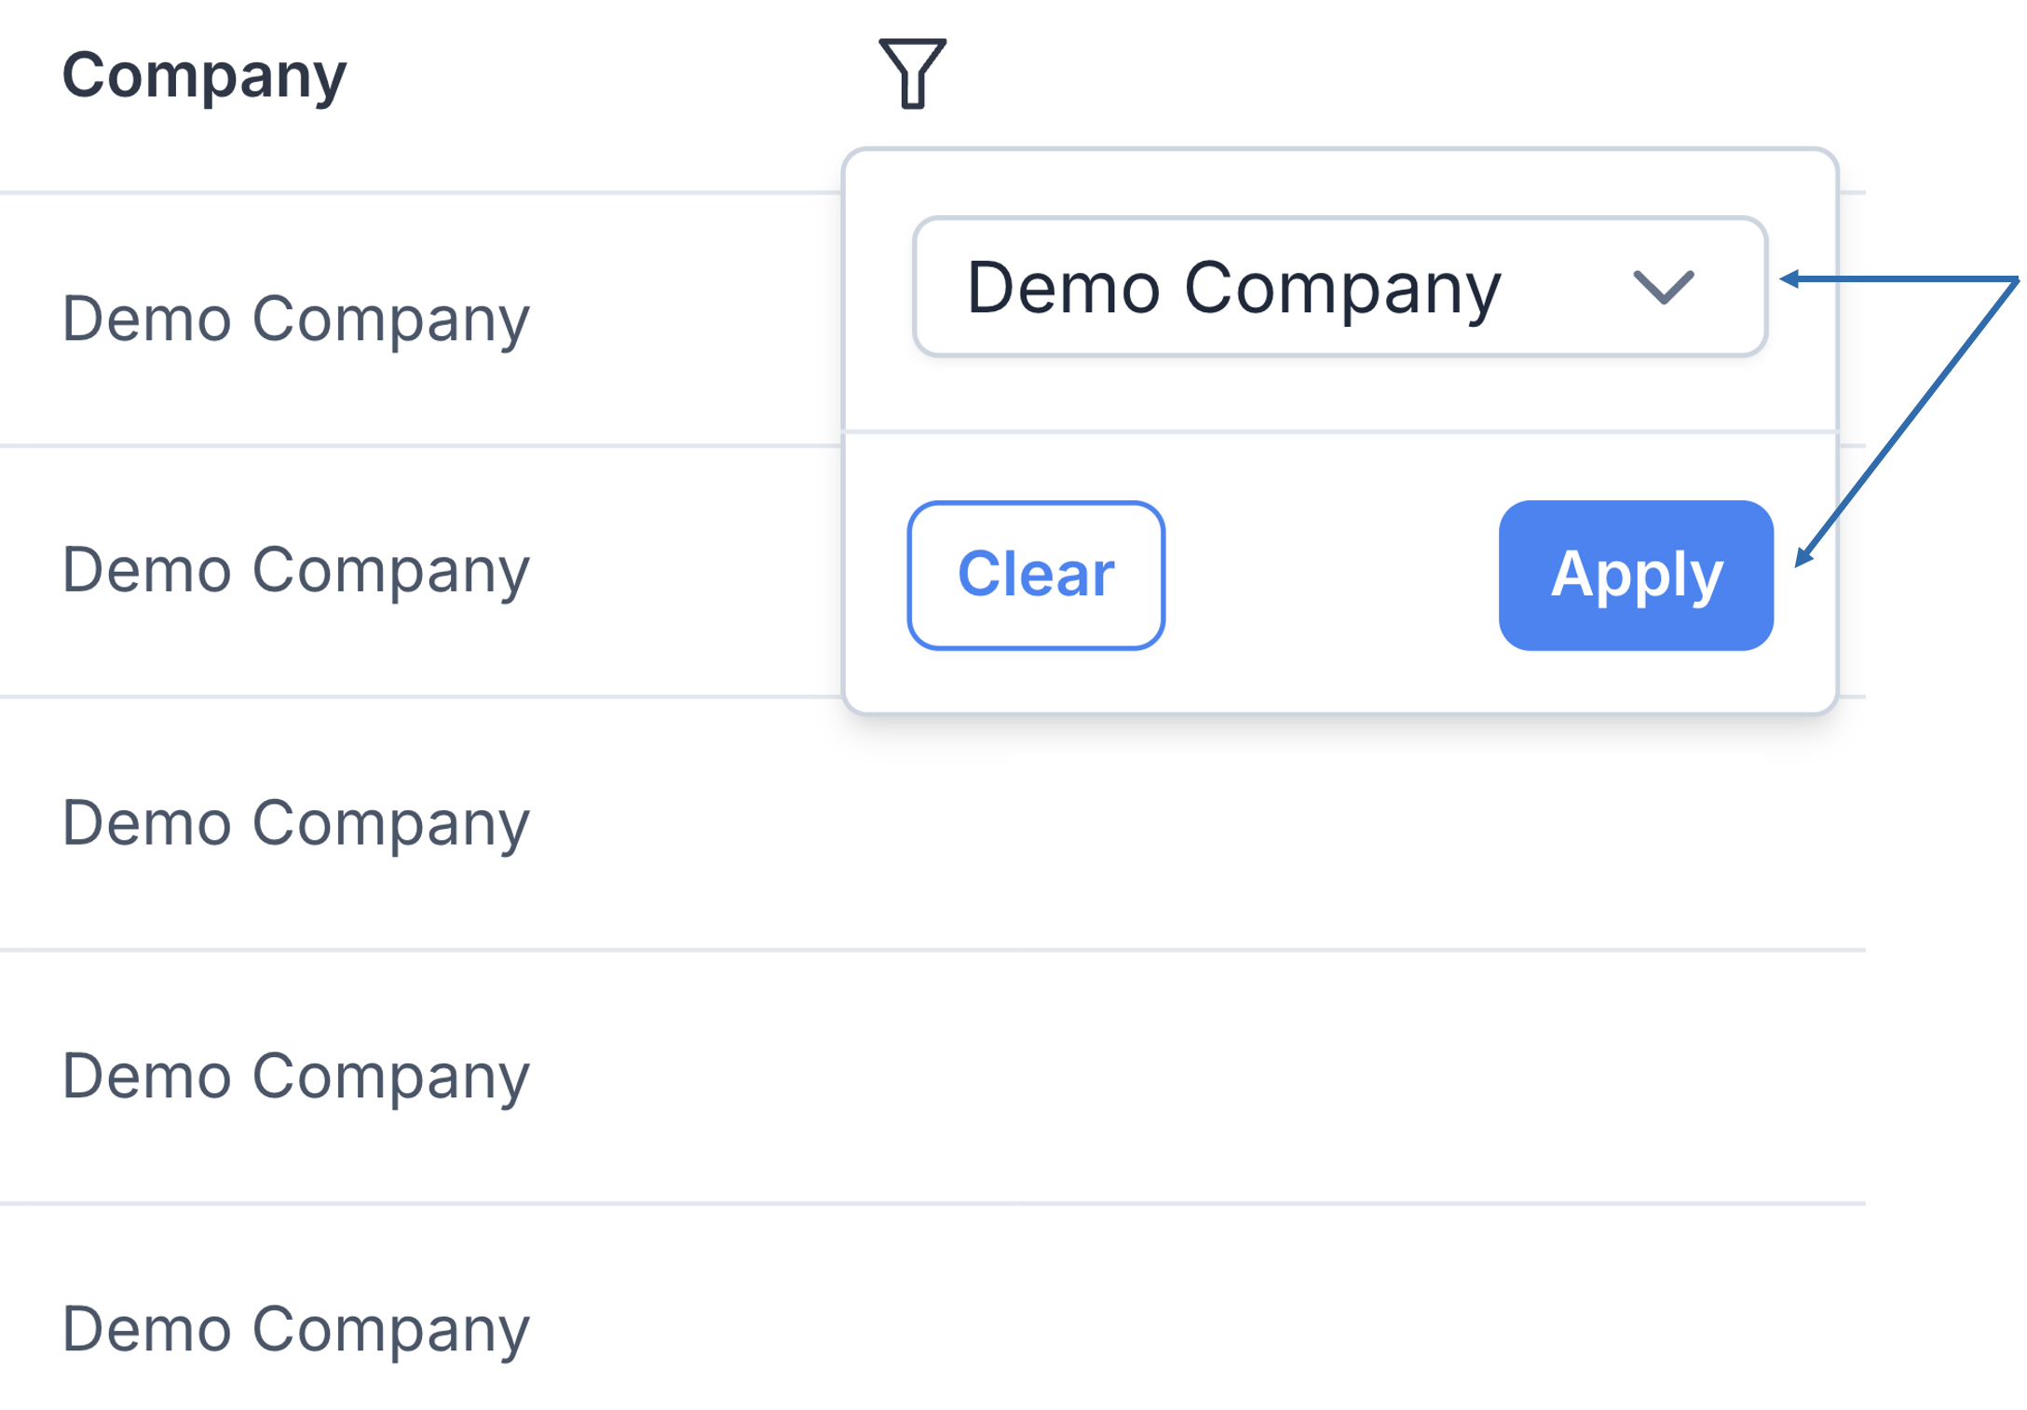
Task: Select the first Demo Company row
Action: click(295, 319)
